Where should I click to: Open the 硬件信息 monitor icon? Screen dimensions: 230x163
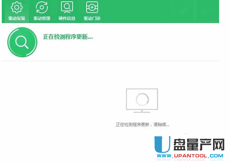point(67,7)
